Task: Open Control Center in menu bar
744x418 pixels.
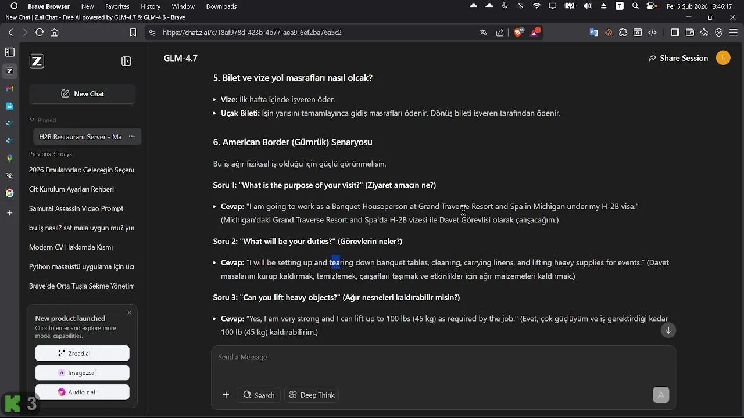Action: pos(652,6)
